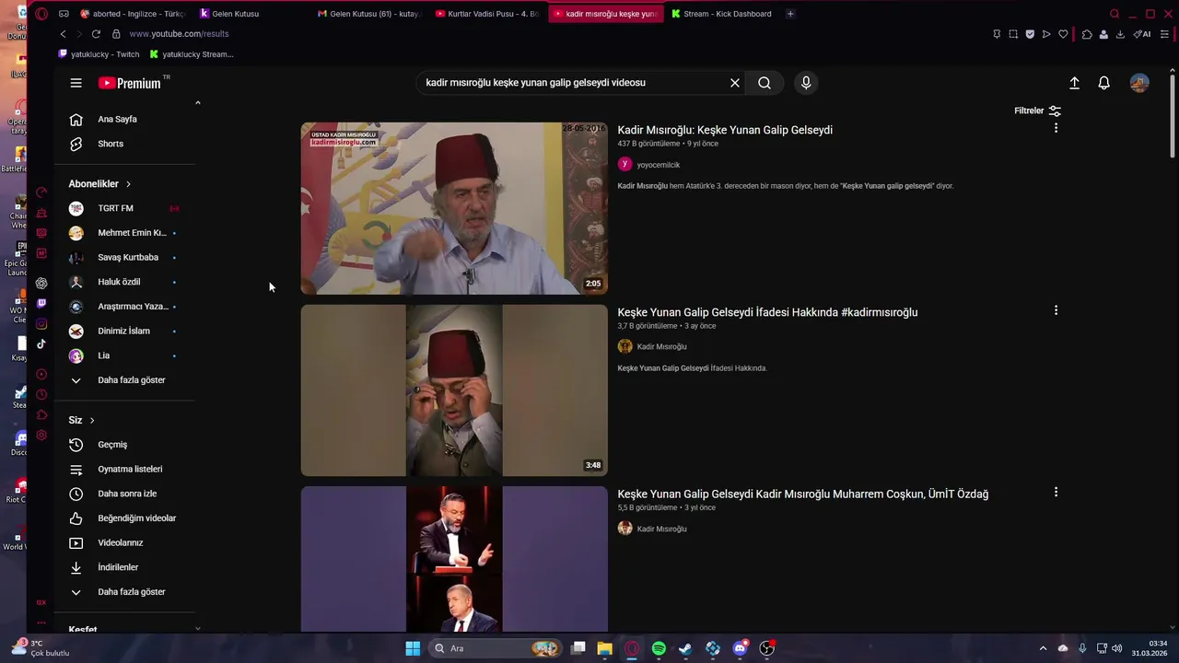Image resolution: width=1179 pixels, height=663 pixels.
Task: Open the Filtreler search filters
Action: coord(1038,110)
